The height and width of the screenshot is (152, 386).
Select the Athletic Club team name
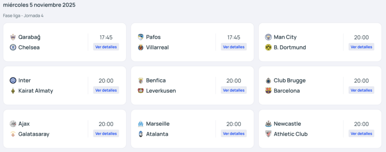tap(291, 134)
